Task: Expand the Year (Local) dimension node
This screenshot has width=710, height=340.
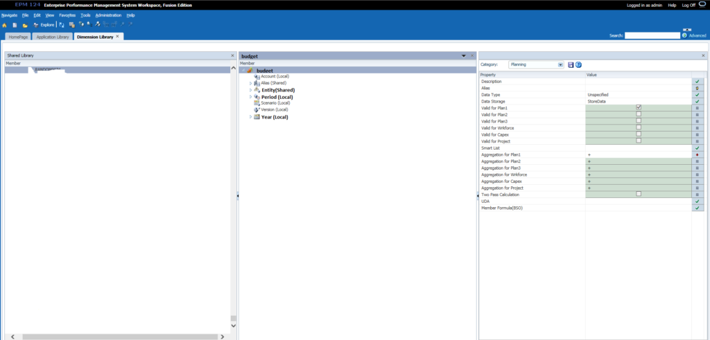Action: pos(250,117)
